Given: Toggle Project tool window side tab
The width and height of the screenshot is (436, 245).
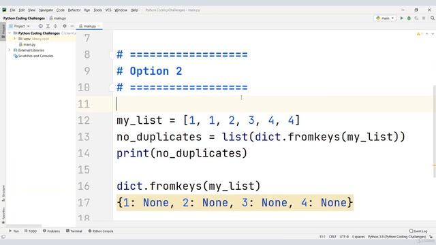Looking at the screenshot, I should coord(3,31).
